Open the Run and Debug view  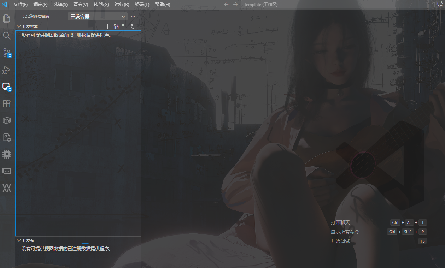[7, 70]
